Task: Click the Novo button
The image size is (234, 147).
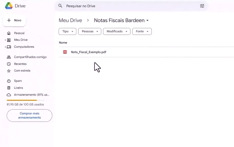Action: tap(14, 20)
